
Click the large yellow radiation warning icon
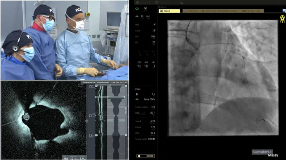[282, 19]
